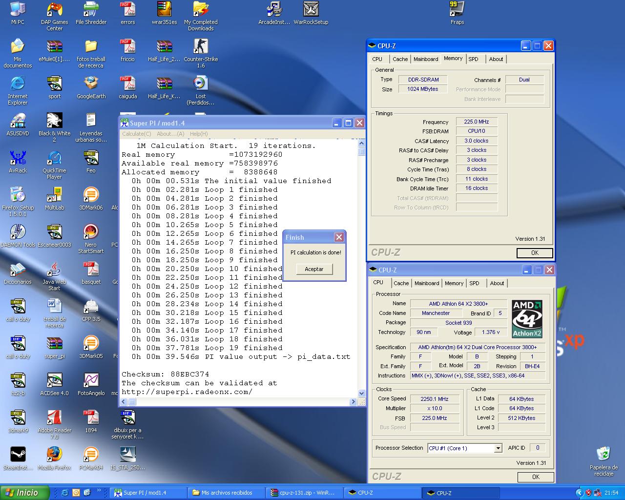Open the Fraps desktop icon
Image resolution: width=625 pixels, height=500 pixels.
coord(457,10)
